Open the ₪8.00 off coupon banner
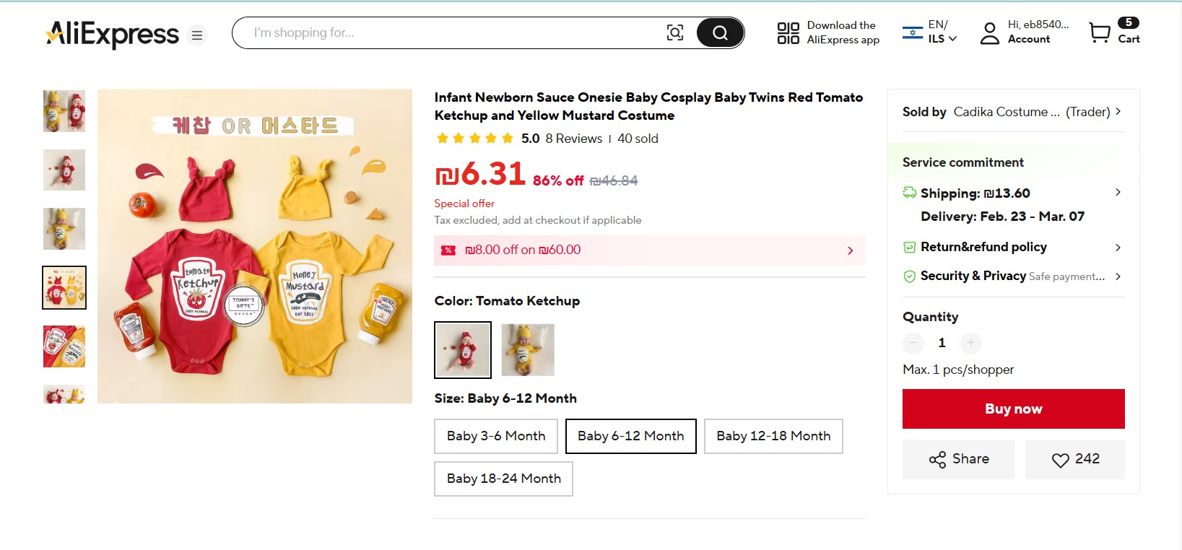Viewport: 1182px width, 550px height. [648, 250]
